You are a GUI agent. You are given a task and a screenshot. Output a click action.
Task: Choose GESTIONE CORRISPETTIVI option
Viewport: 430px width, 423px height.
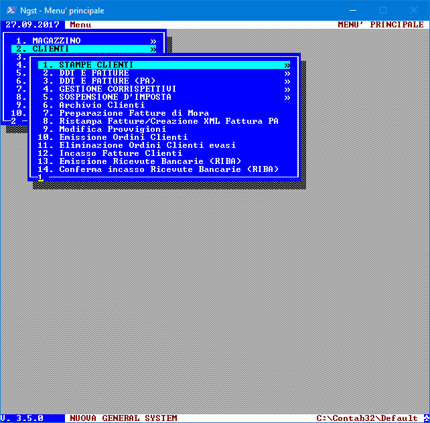117,89
